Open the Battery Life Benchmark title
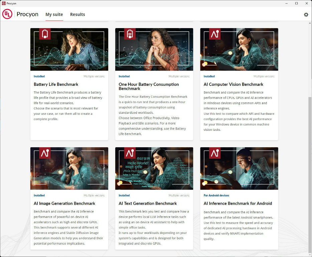The image size is (312, 257). tap(56, 84)
